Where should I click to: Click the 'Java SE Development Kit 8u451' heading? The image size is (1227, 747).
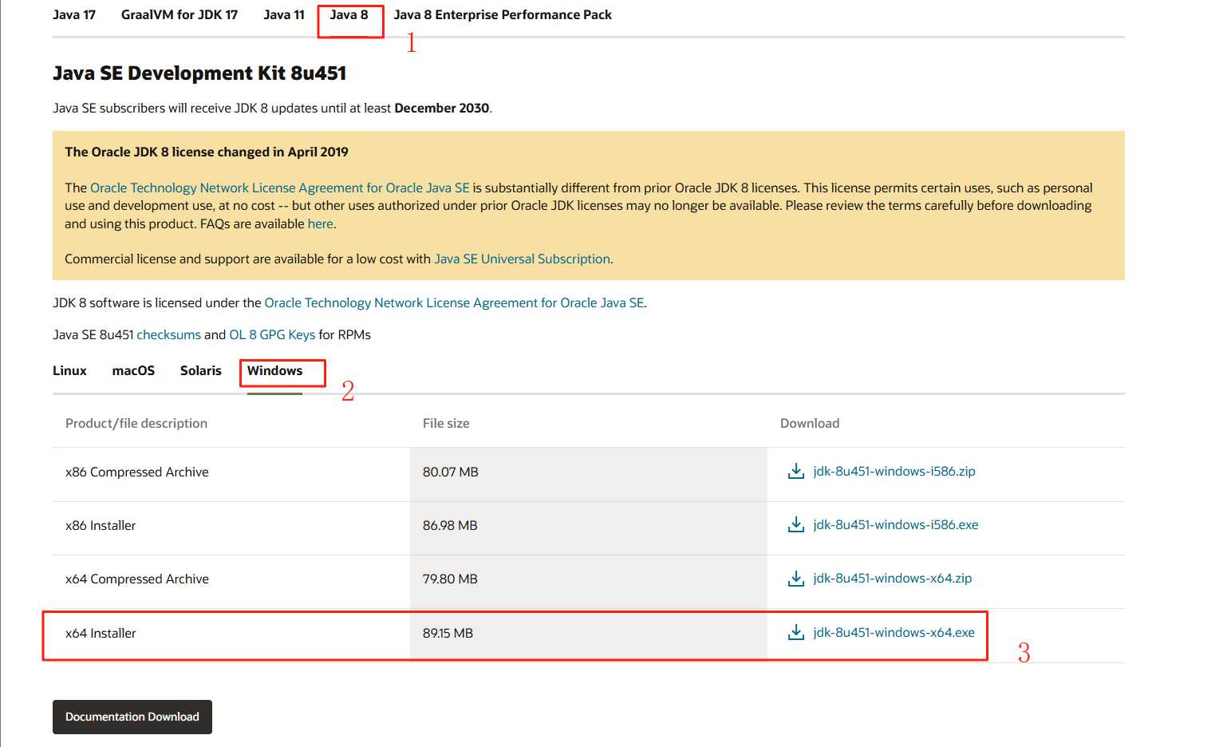(199, 73)
